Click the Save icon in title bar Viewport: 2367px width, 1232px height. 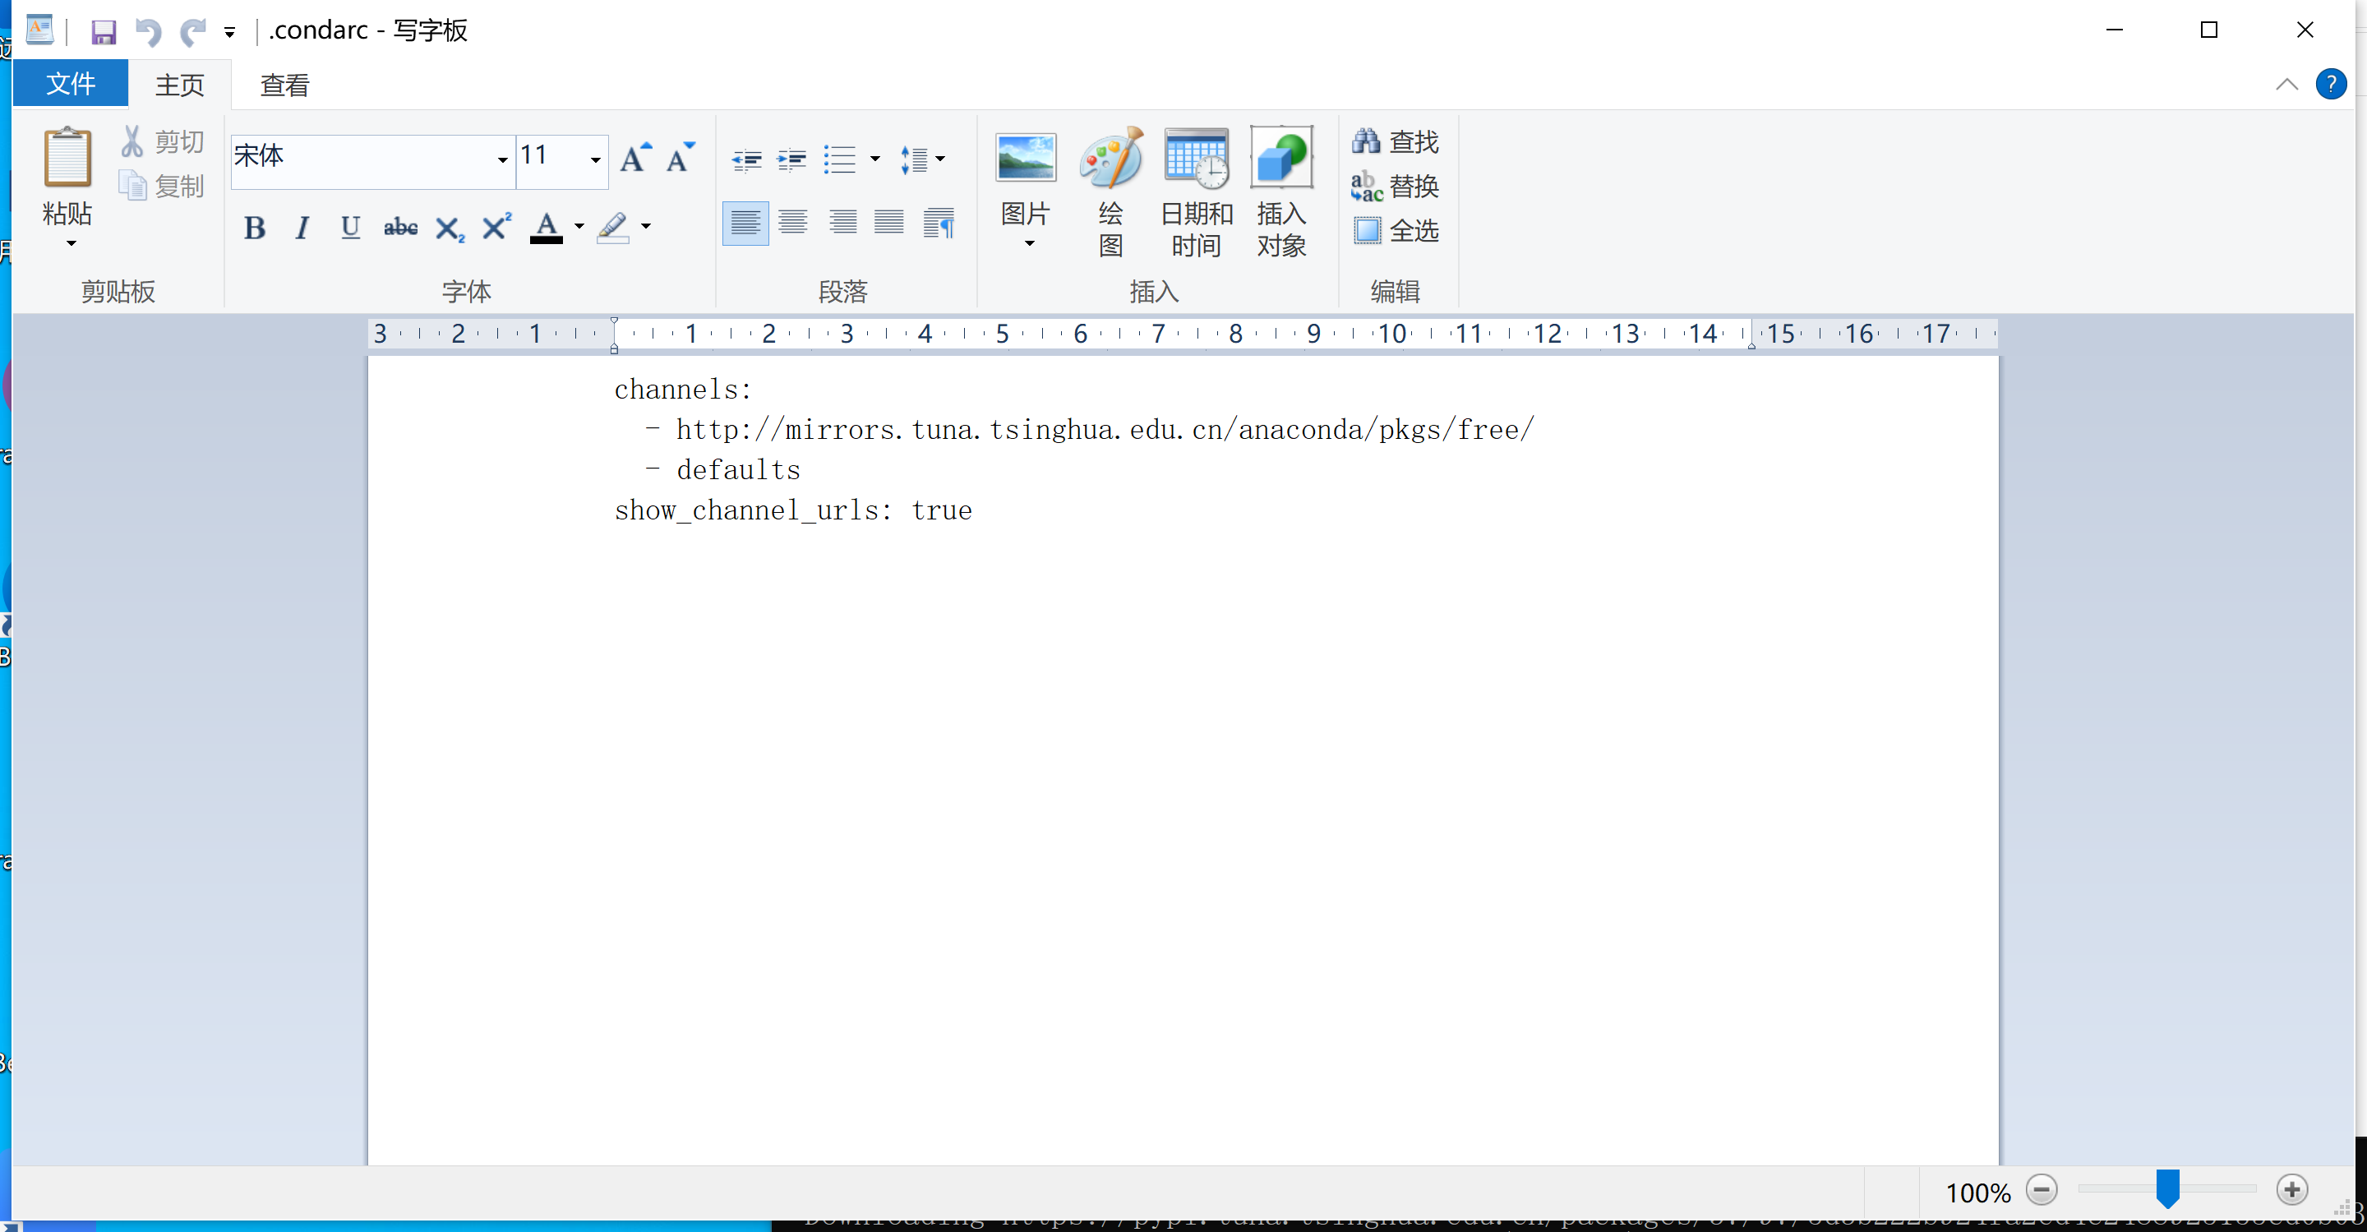pyautogui.click(x=103, y=32)
